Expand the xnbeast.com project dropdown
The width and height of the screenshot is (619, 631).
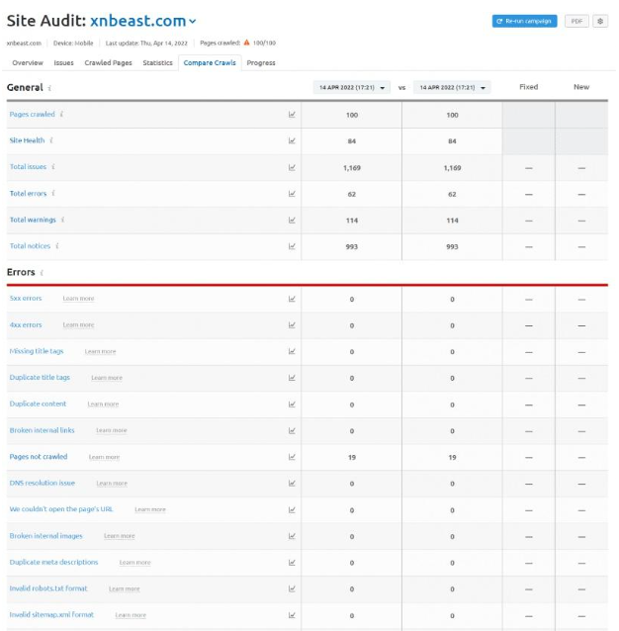coord(193,21)
